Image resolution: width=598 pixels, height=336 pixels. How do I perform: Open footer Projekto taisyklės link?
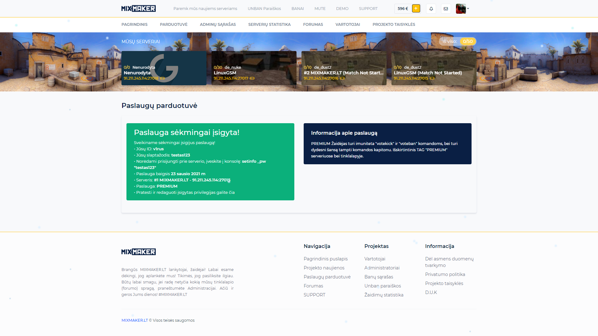(x=444, y=283)
